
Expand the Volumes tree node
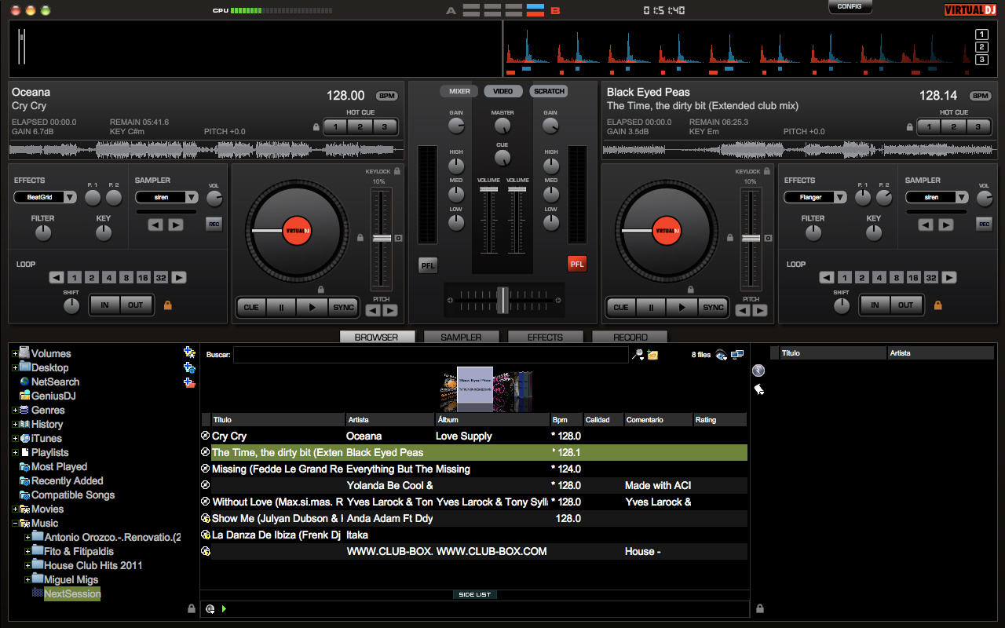click(x=15, y=353)
